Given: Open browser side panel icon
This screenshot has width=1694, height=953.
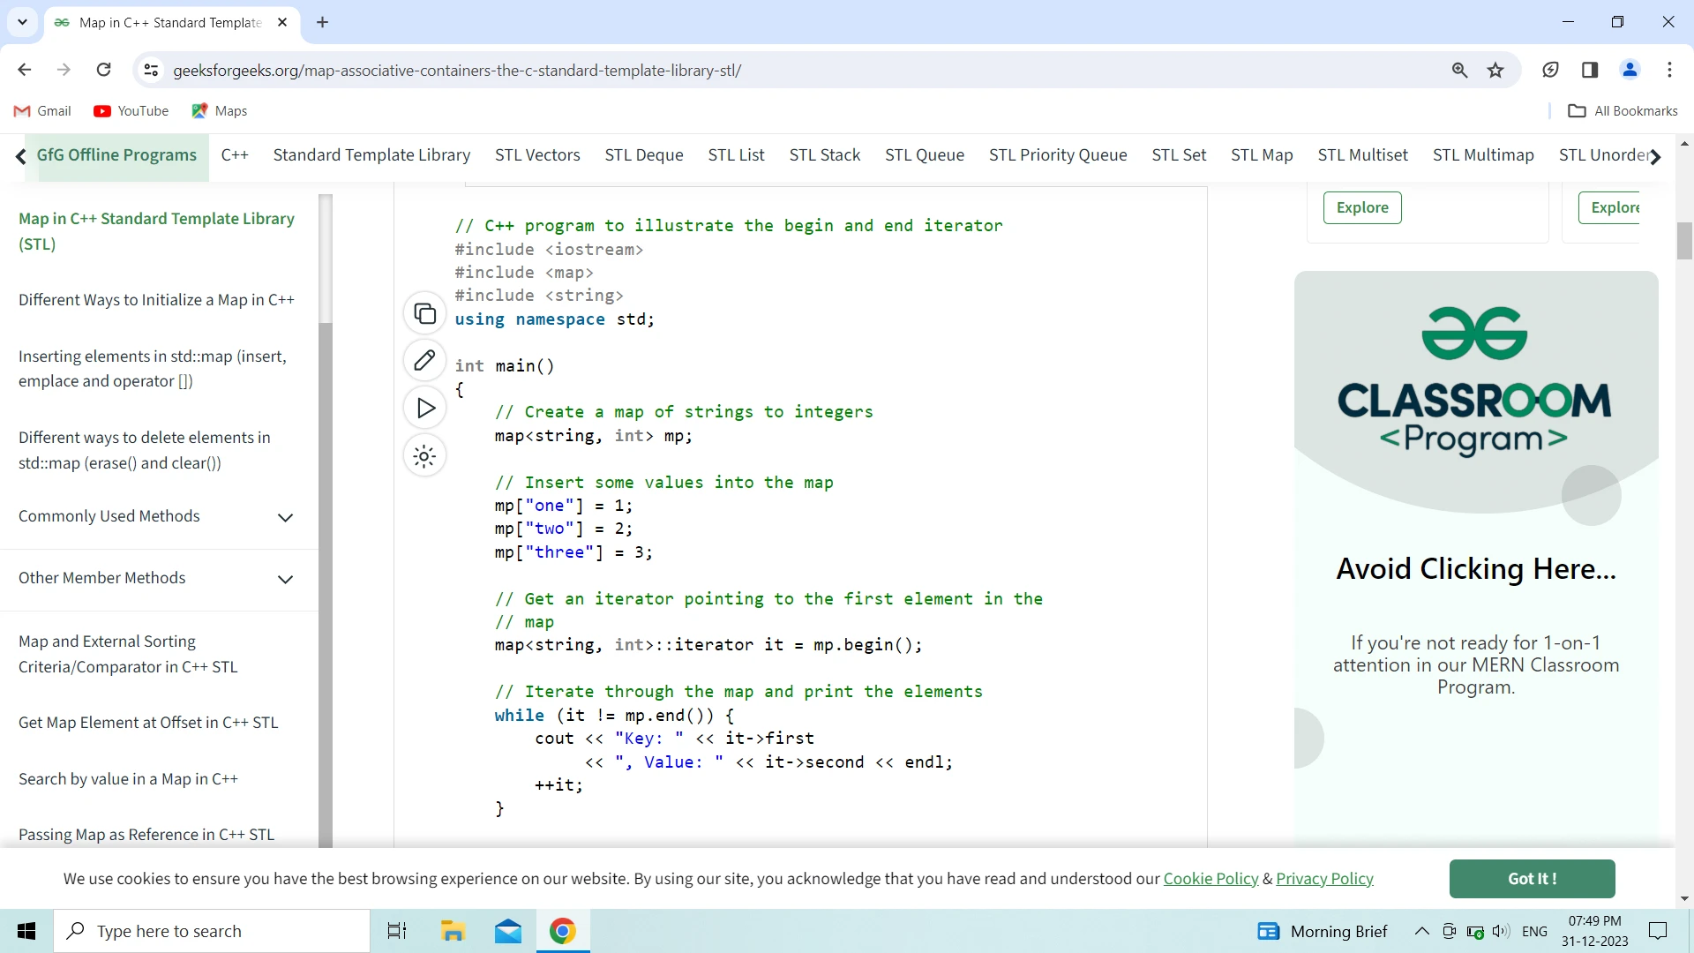Looking at the screenshot, I should pyautogui.click(x=1590, y=70).
